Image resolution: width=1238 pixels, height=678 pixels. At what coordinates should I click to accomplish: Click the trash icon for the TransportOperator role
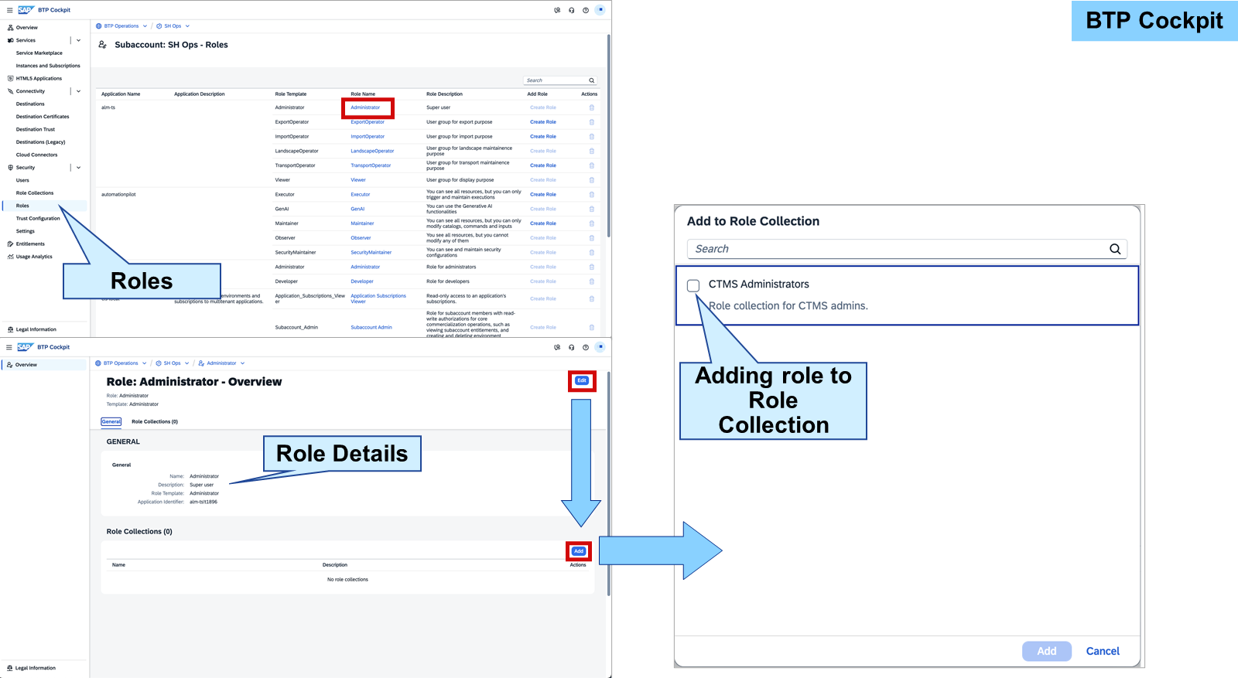[592, 165]
